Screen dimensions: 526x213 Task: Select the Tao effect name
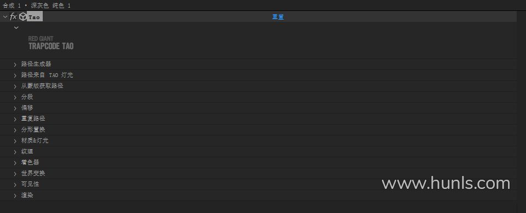34,17
